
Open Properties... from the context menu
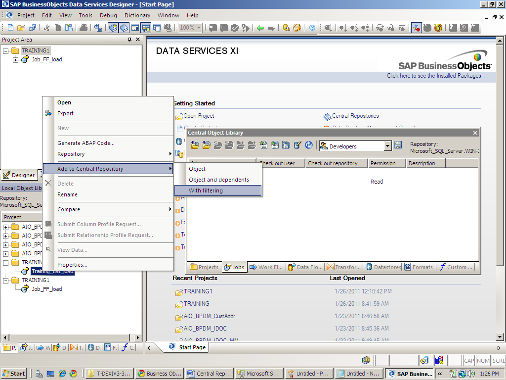[108, 265]
